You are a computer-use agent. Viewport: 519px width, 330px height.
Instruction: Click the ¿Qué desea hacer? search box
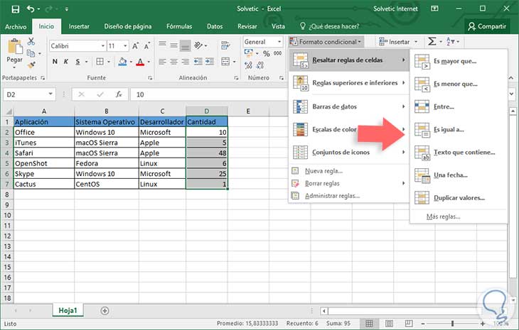[x=330, y=26]
